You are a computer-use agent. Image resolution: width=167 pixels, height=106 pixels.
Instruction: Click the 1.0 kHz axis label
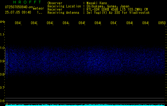point(2,48)
